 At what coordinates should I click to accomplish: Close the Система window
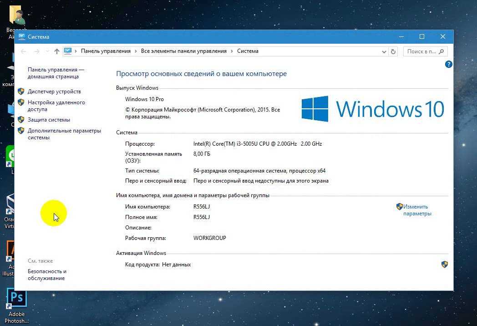442,36
